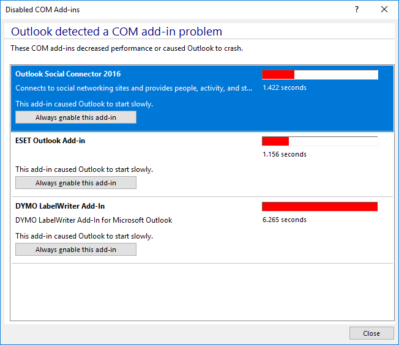
Task: Click the slow-start message under DYMO LabelWriter
Action: (84, 236)
